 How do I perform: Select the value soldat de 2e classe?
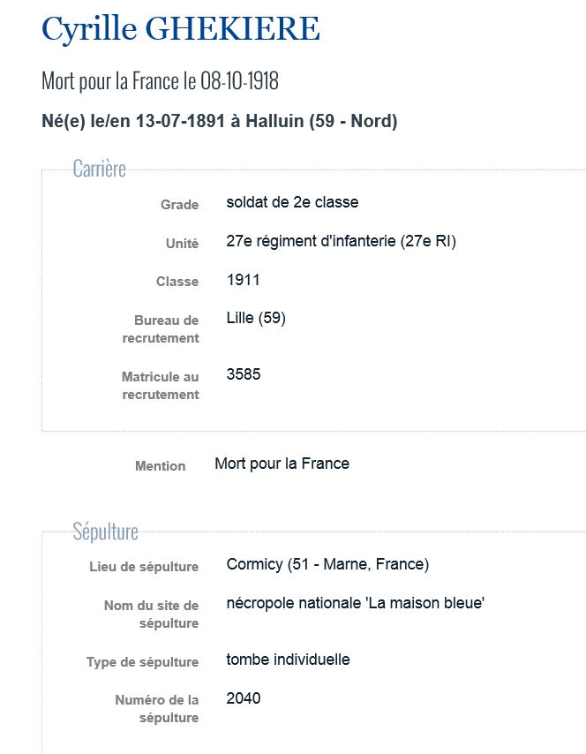pos(292,202)
